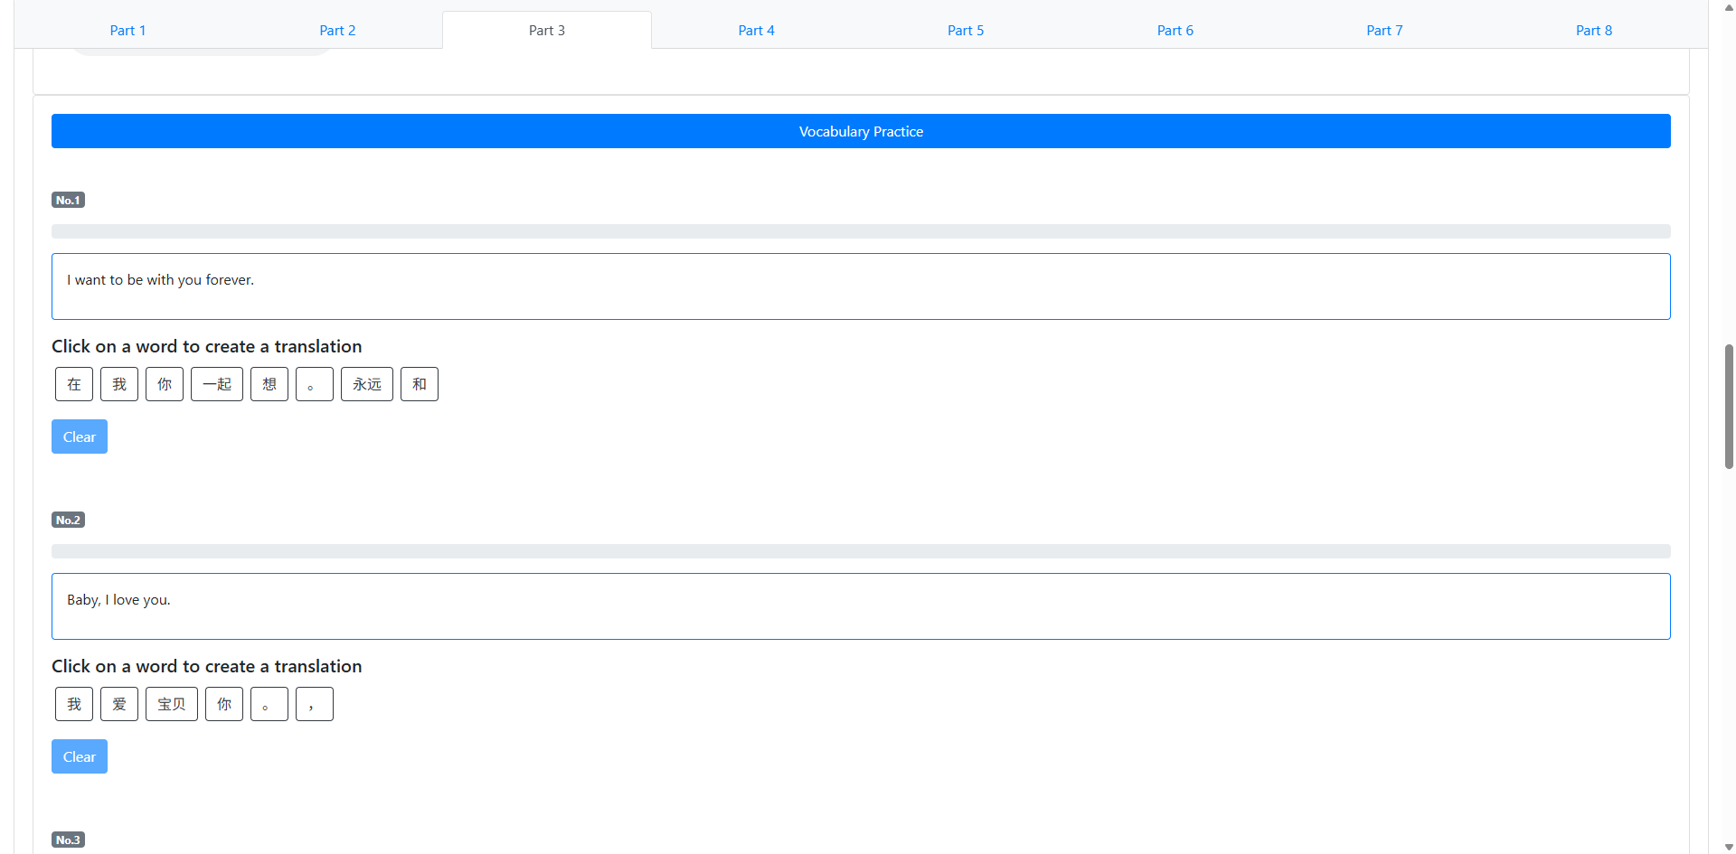
Task: Select the word 爱 in question 2
Action: (119, 704)
